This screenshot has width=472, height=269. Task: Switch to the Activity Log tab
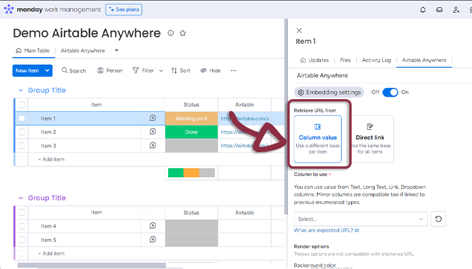pyautogui.click(x=376, y=60)
